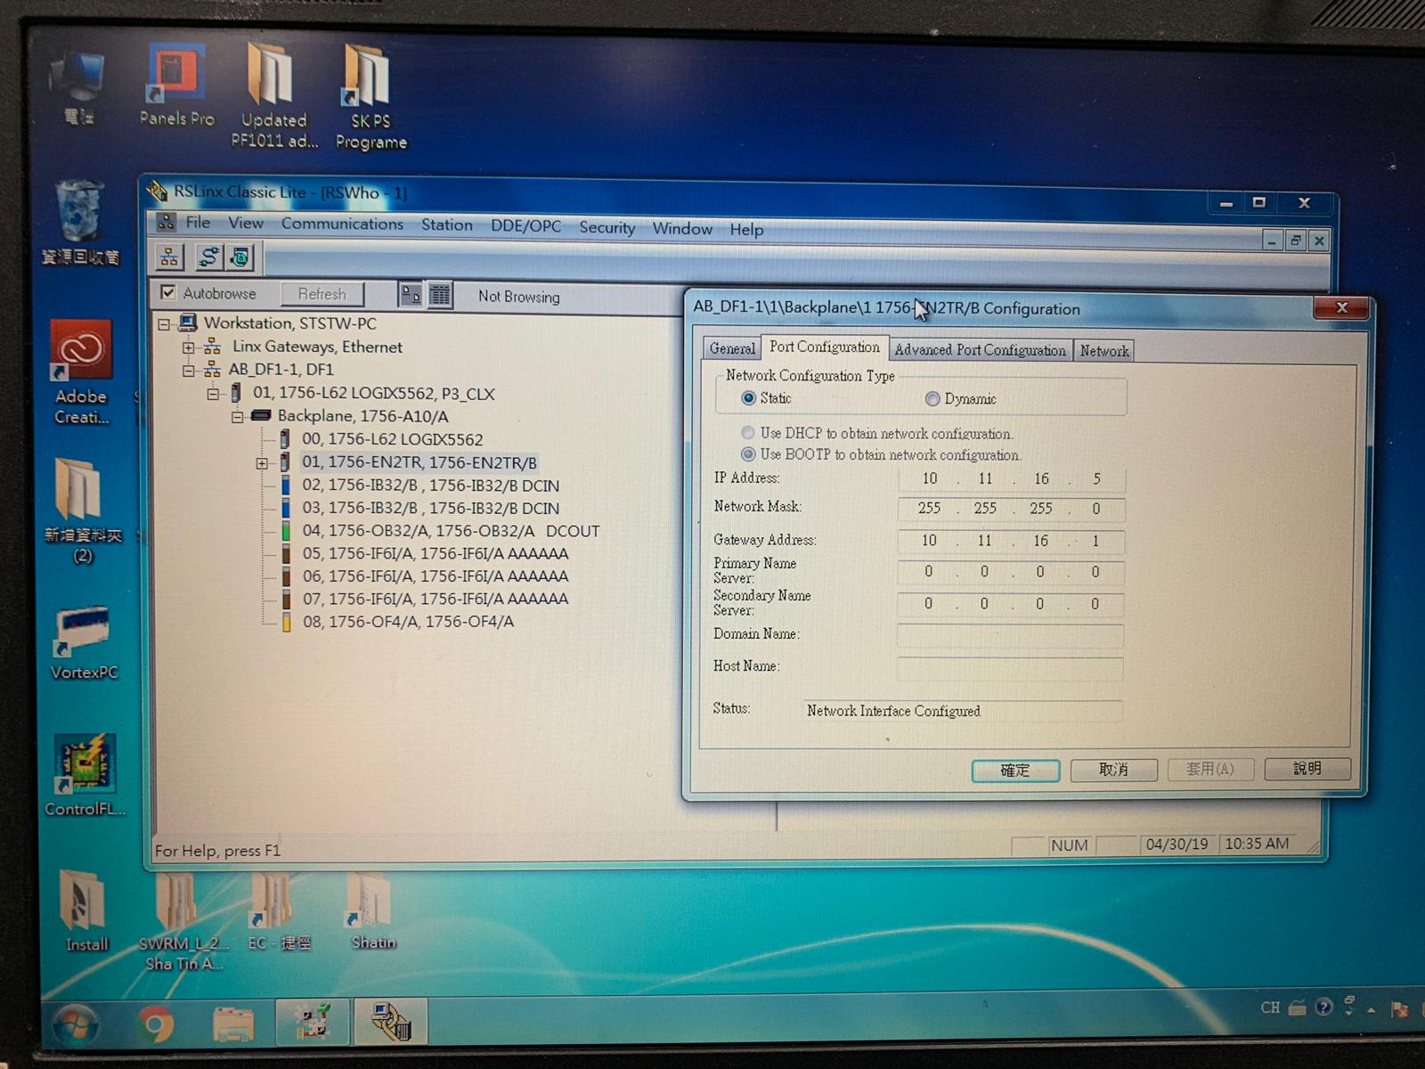Select the Static network configuration radio
Screen dimensions: 1425x1069
pyautogui.click(x=748, y=398)
